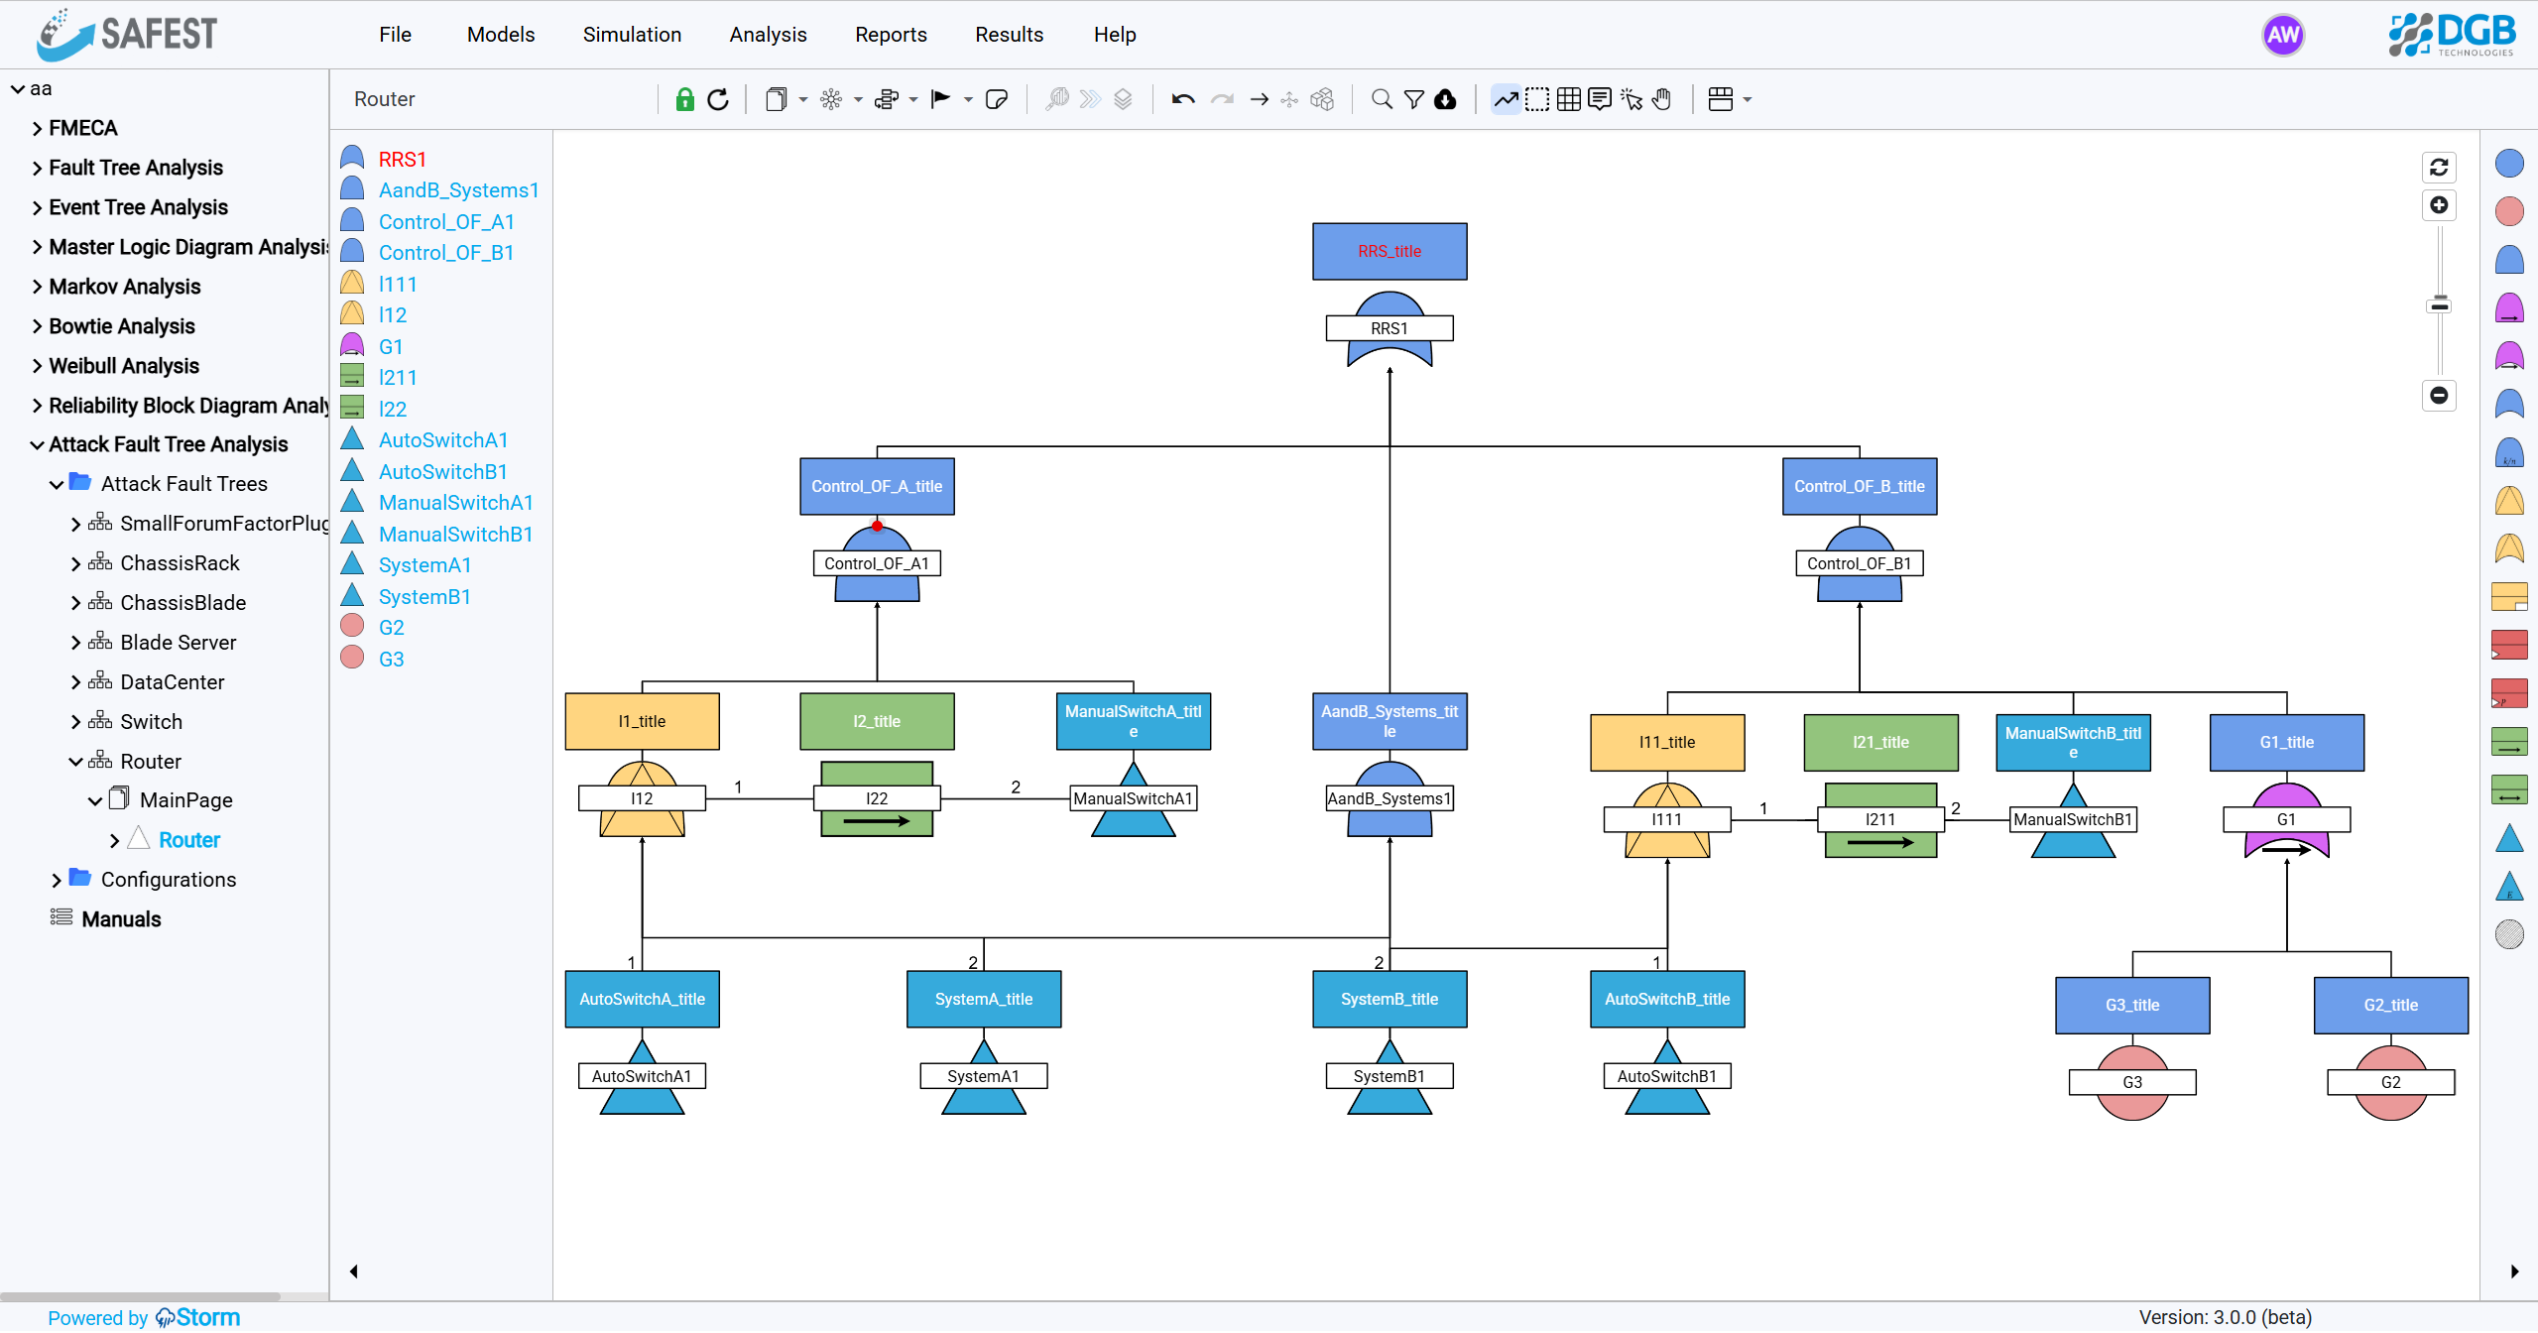The height and width of the screenshot is (1333, 2538).
Task: Enable the rectangular selection mode
Action: tap(1537, 99)
